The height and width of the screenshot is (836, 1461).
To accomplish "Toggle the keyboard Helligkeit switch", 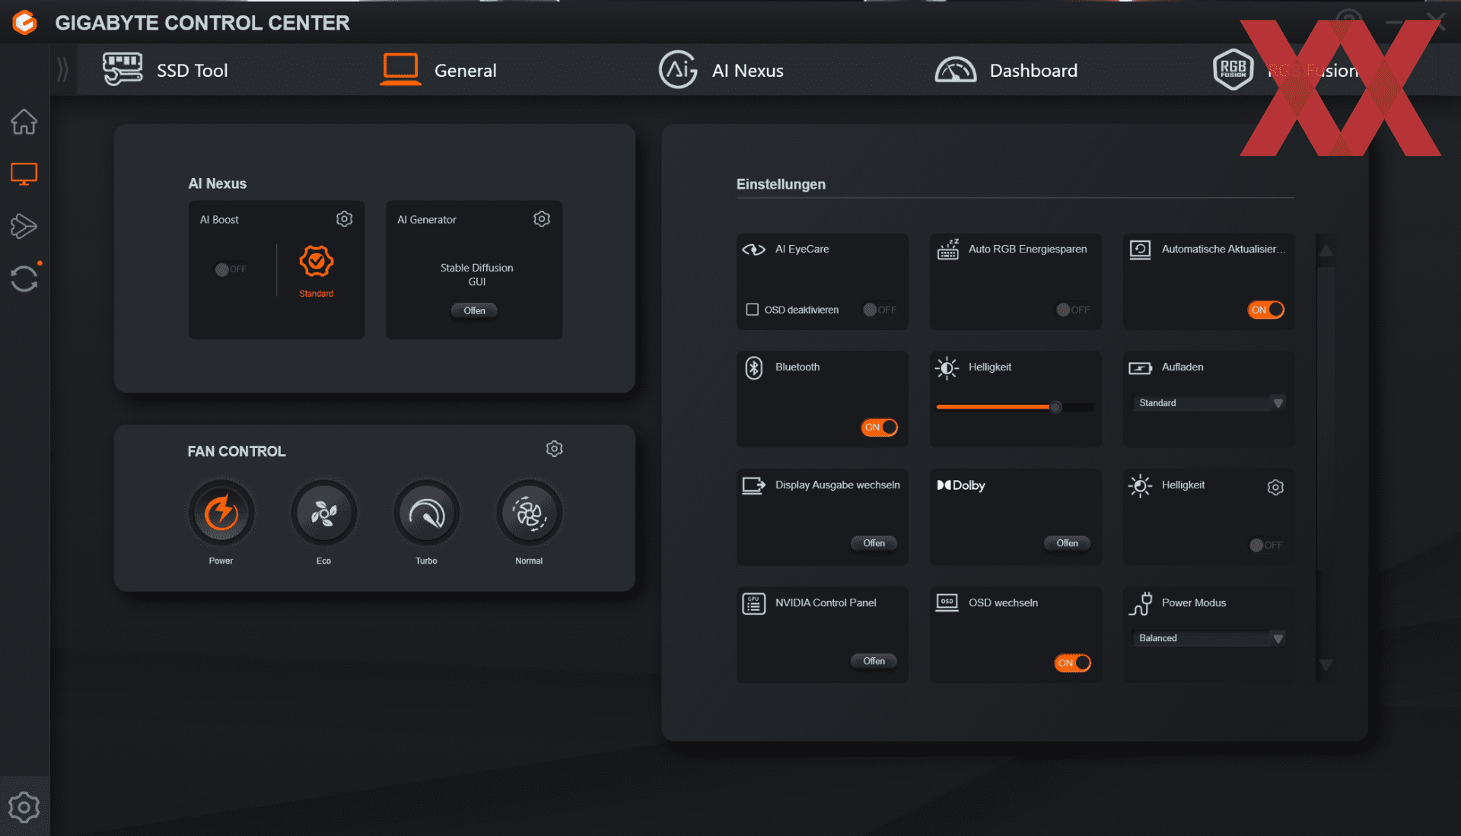I will point(1266,545).
